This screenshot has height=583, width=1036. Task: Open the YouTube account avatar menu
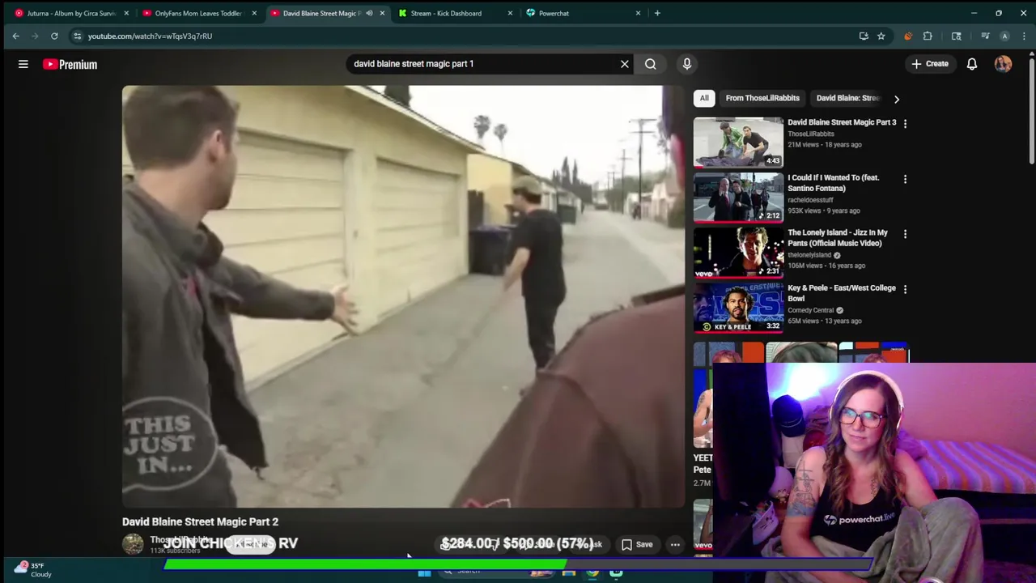[1003, 64]
